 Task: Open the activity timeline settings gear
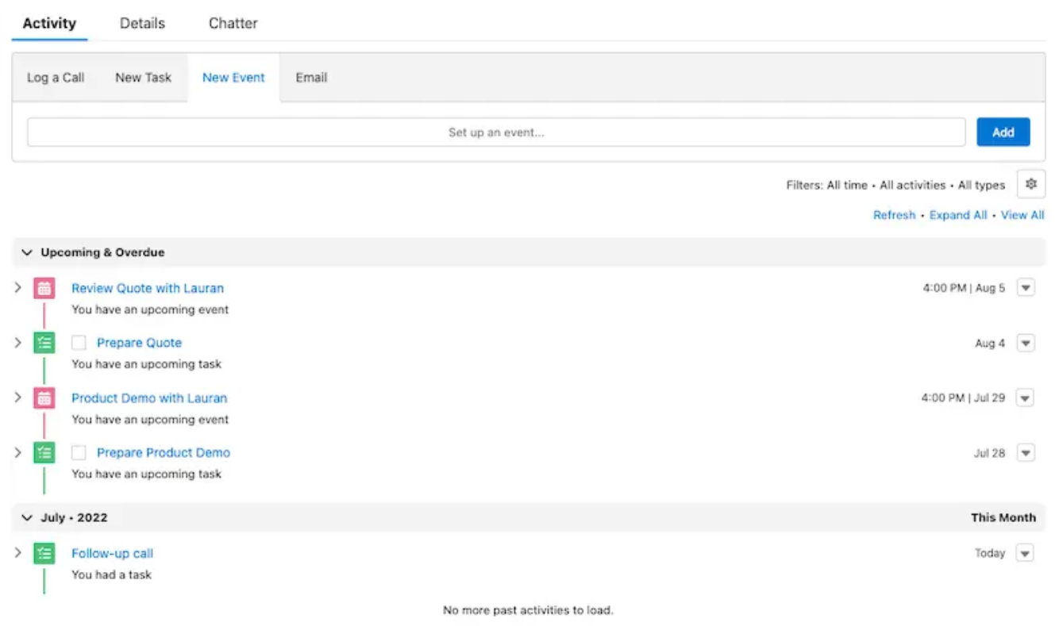(1031, 184)
